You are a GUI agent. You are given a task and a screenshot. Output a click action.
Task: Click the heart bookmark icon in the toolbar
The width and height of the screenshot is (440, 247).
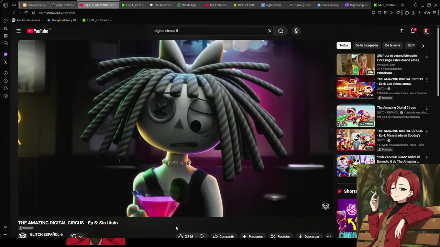point(398,13)
